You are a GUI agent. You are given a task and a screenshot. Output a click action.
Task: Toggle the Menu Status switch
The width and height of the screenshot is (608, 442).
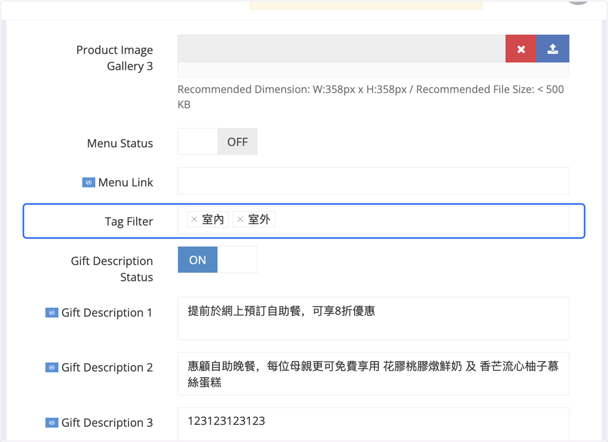click(217, 142)
